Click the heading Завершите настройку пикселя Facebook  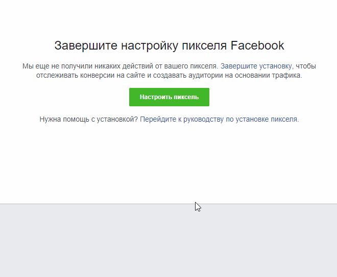169,45
